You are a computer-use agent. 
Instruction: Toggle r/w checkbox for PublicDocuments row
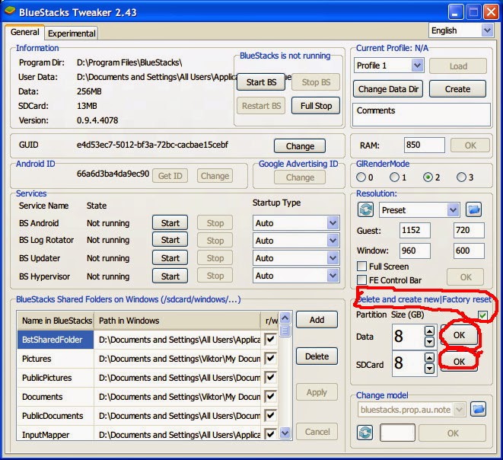[x=270, y=415]
